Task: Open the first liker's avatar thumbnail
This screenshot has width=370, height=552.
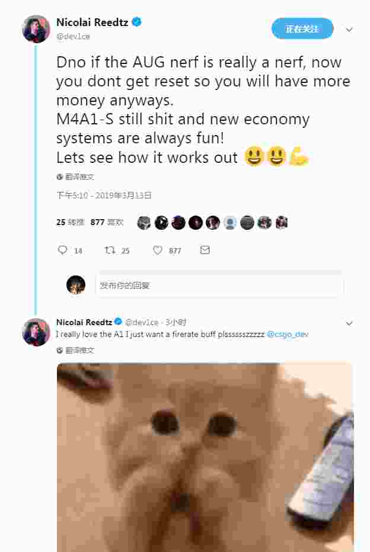Action: coord(143,223)
